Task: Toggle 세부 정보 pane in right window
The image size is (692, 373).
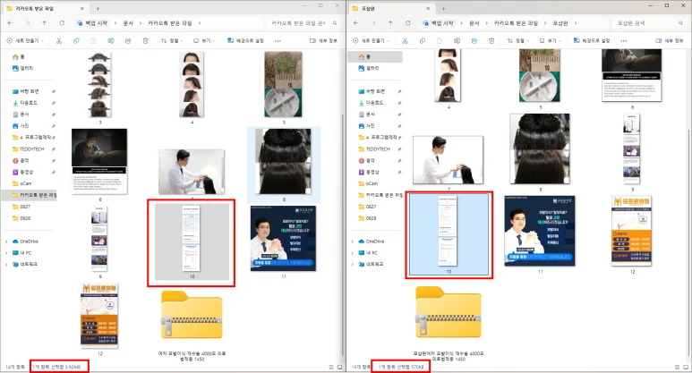Action: 670,40
